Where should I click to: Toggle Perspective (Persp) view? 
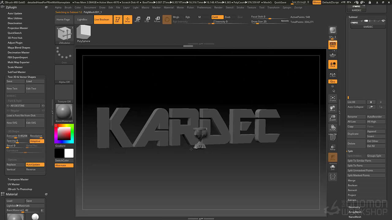(x=333, y=45)
